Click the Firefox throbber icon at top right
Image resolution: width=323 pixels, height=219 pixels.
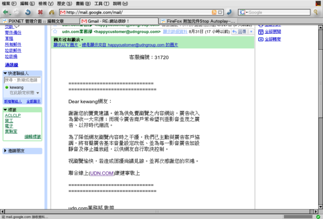(x=318, y=4)
